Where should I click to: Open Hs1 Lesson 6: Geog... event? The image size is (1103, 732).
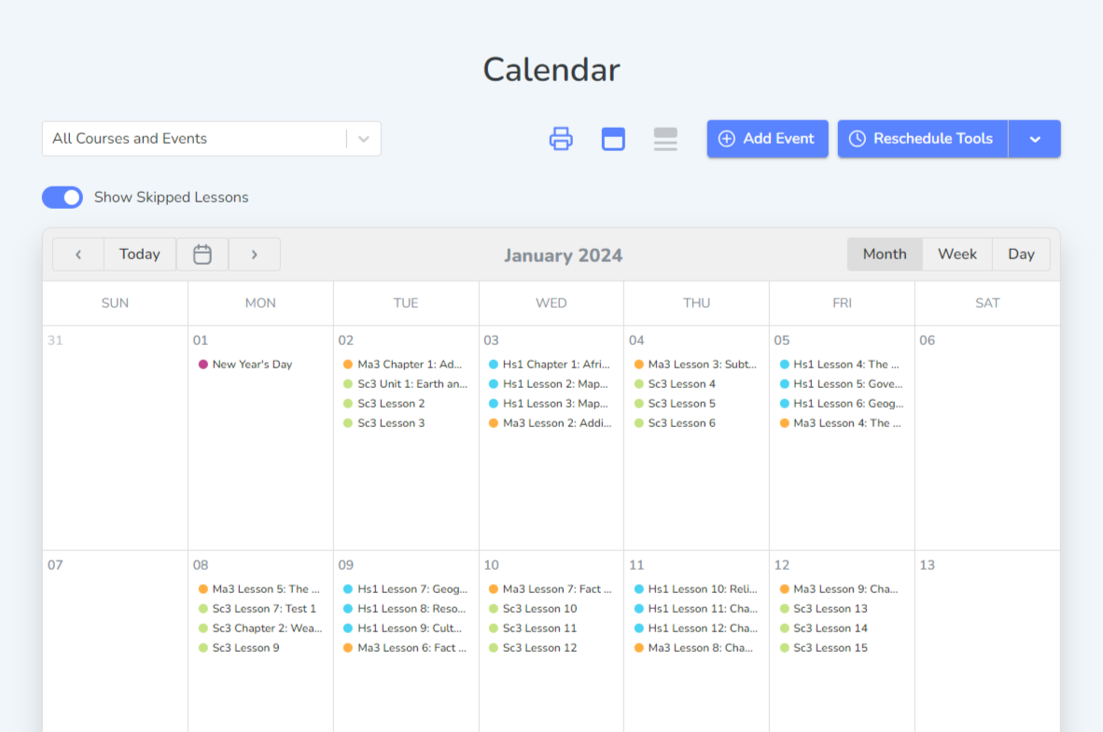[842, 404]
